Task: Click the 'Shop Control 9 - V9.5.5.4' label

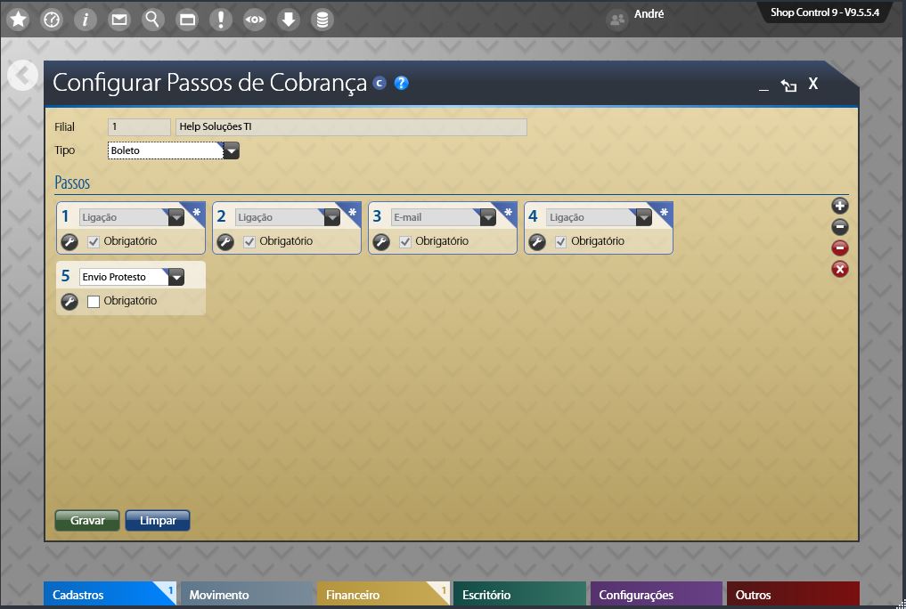Action: (x=825, y=12)
